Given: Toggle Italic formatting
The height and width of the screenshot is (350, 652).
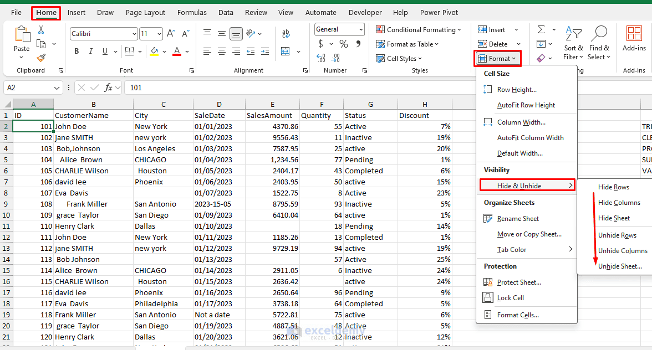Looking at the screenshot, I should click(91, 52).
